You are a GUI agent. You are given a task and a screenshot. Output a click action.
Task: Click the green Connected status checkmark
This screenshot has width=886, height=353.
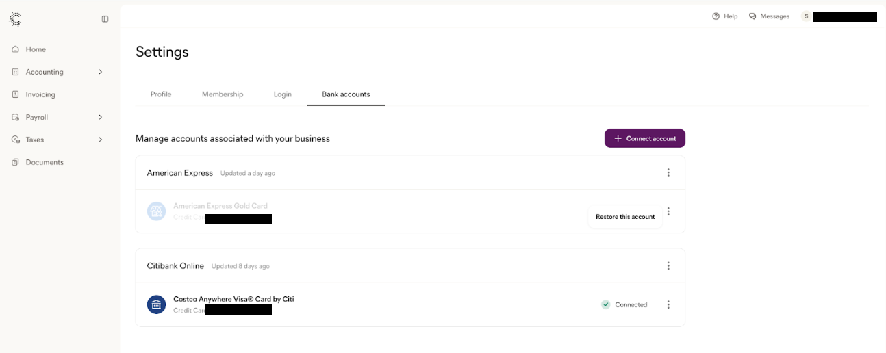click(605, 305)
